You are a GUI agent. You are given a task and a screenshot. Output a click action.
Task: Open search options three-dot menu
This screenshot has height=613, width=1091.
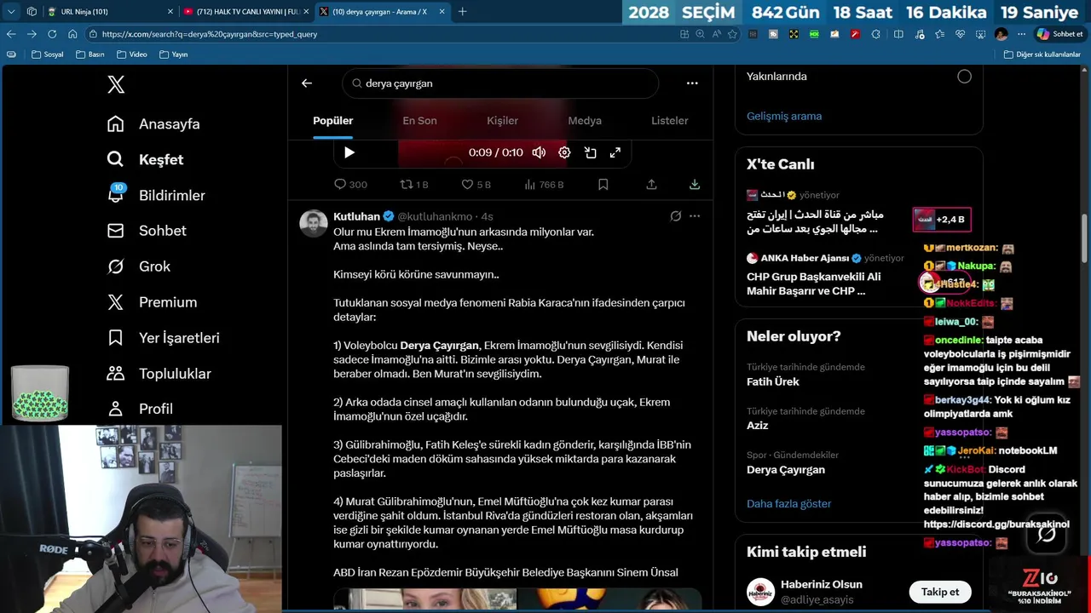coord(692,83)
